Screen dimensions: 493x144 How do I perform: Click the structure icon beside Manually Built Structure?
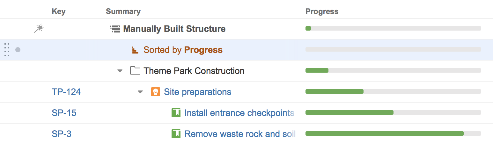tap(115, 29)
